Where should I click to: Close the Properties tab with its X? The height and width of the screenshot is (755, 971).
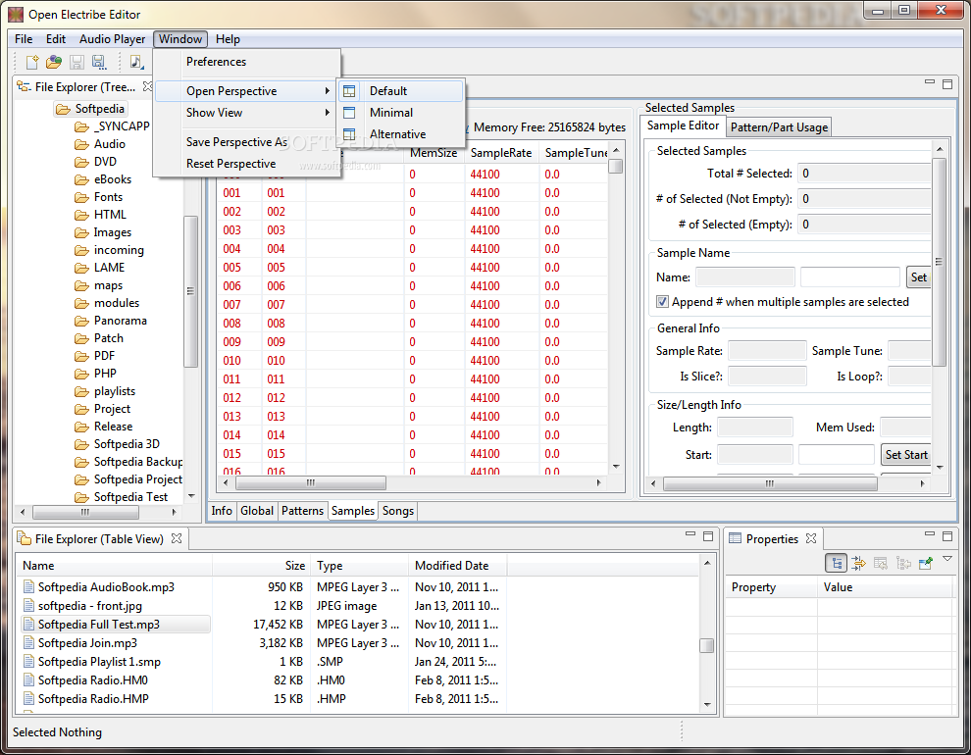click(x=811, y=538)
